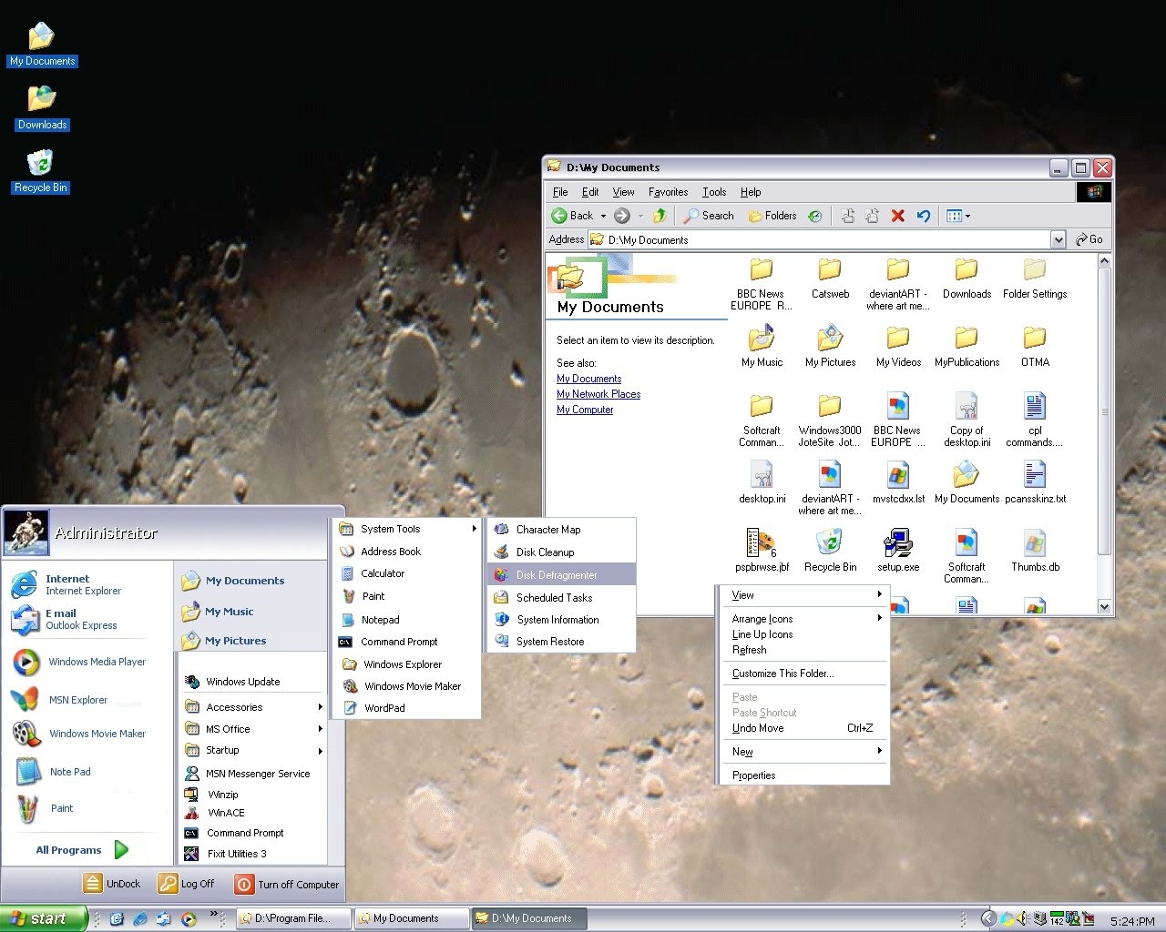Open the File menu
Screen dimensions: 1166x932
tap(560, 192)
